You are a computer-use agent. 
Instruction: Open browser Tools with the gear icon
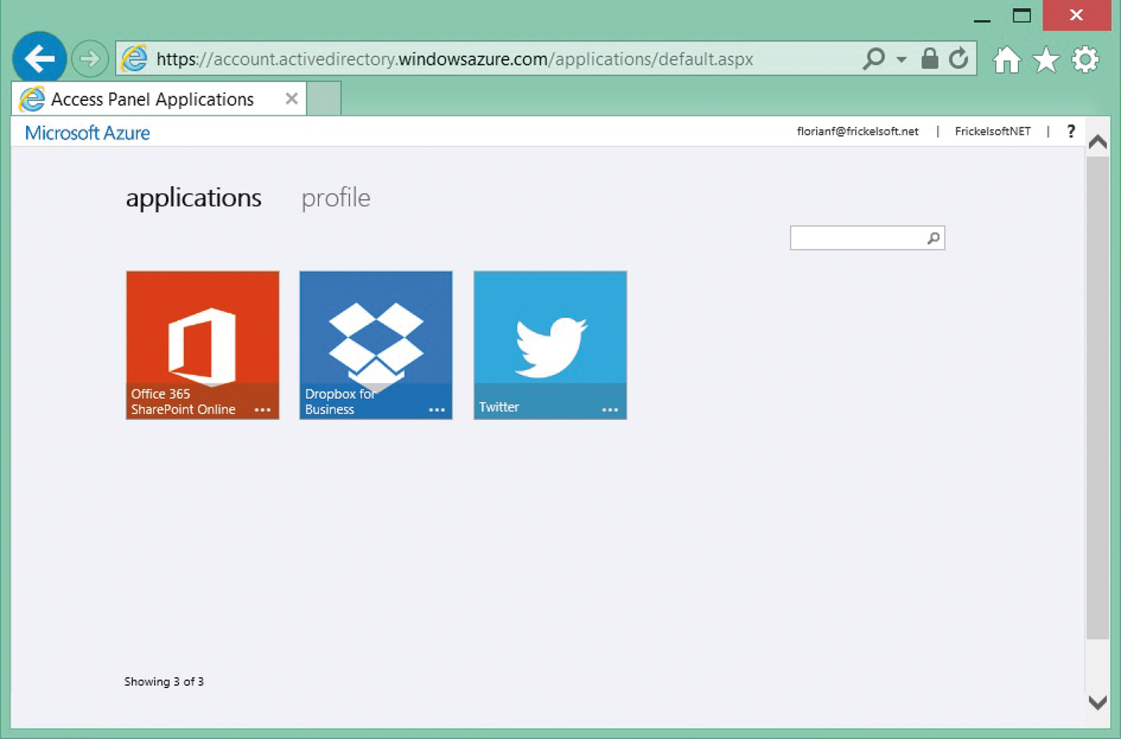click(1085, 59)
